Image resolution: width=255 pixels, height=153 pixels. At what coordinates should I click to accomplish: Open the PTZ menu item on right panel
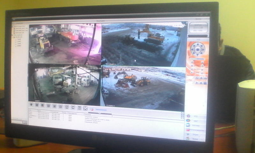tap(196, 116)
